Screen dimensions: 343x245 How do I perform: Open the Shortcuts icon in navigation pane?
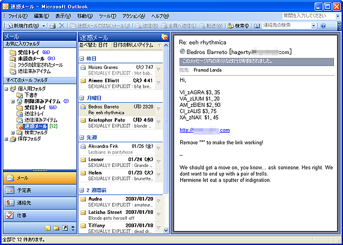pos(65,228)
